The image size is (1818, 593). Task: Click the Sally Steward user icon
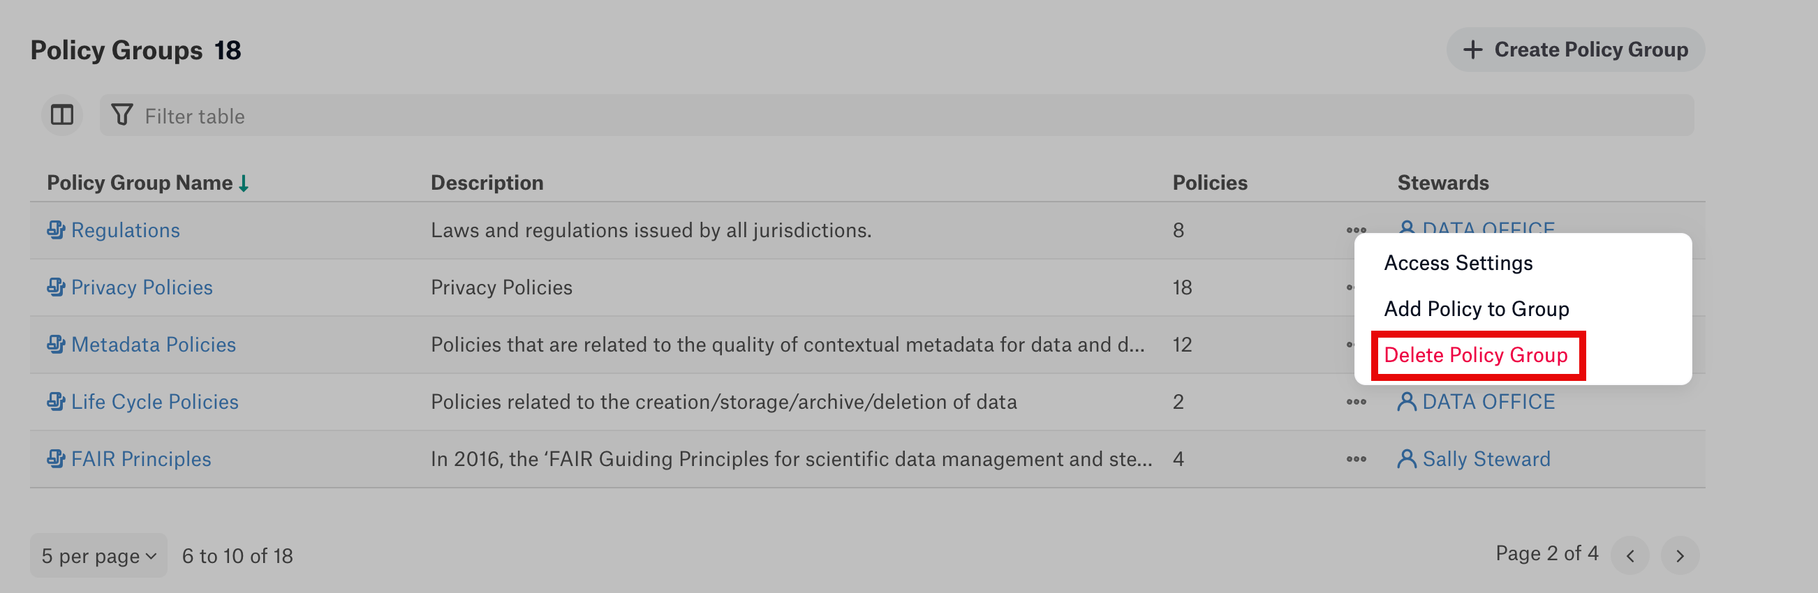pyautogui.click(x=1406, y=459)
